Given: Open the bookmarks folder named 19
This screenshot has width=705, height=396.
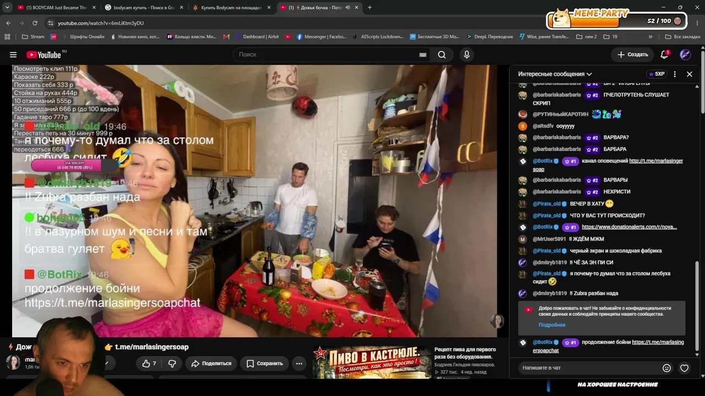Looking at the screenshot, I should click(610, 37).
